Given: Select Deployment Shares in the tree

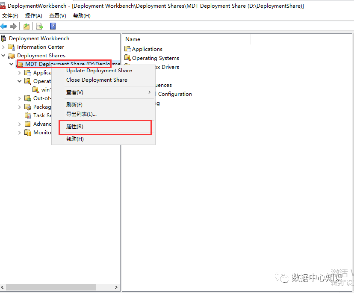Looking at the screenshot, I should click(41, 56).
